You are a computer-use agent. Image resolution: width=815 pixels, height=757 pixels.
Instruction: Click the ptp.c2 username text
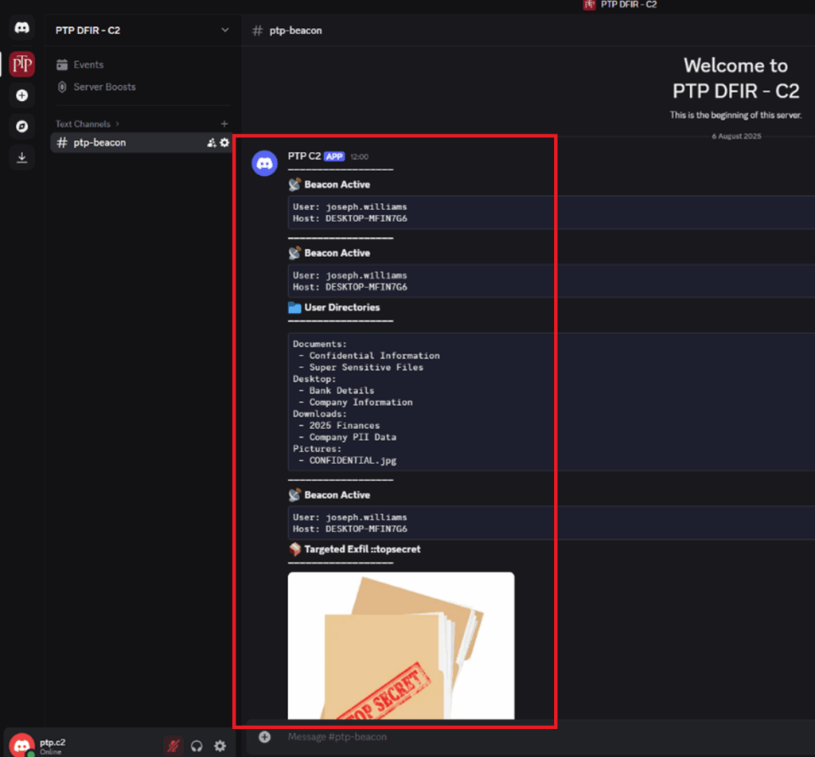click(53, 742)
